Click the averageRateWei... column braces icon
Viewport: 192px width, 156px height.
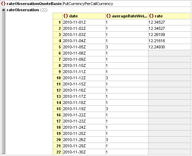coord(109,16)
